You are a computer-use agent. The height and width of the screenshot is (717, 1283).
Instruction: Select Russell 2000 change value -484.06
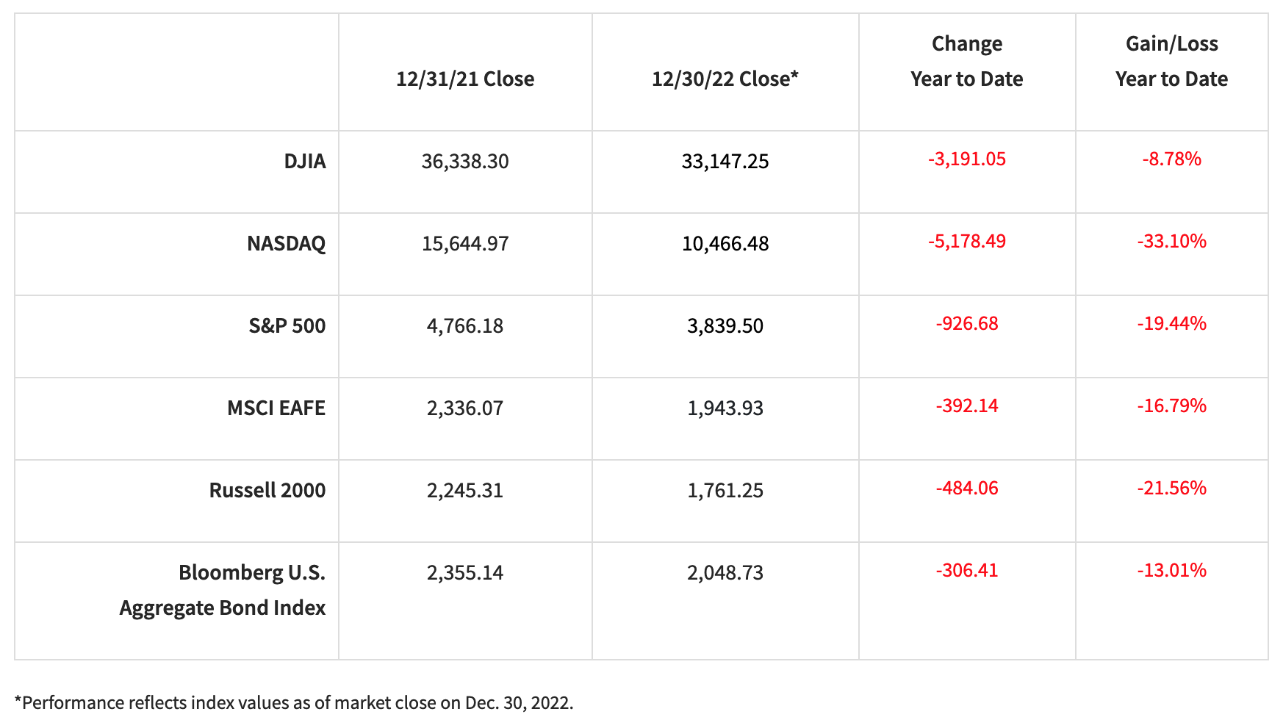pos(966,488)
